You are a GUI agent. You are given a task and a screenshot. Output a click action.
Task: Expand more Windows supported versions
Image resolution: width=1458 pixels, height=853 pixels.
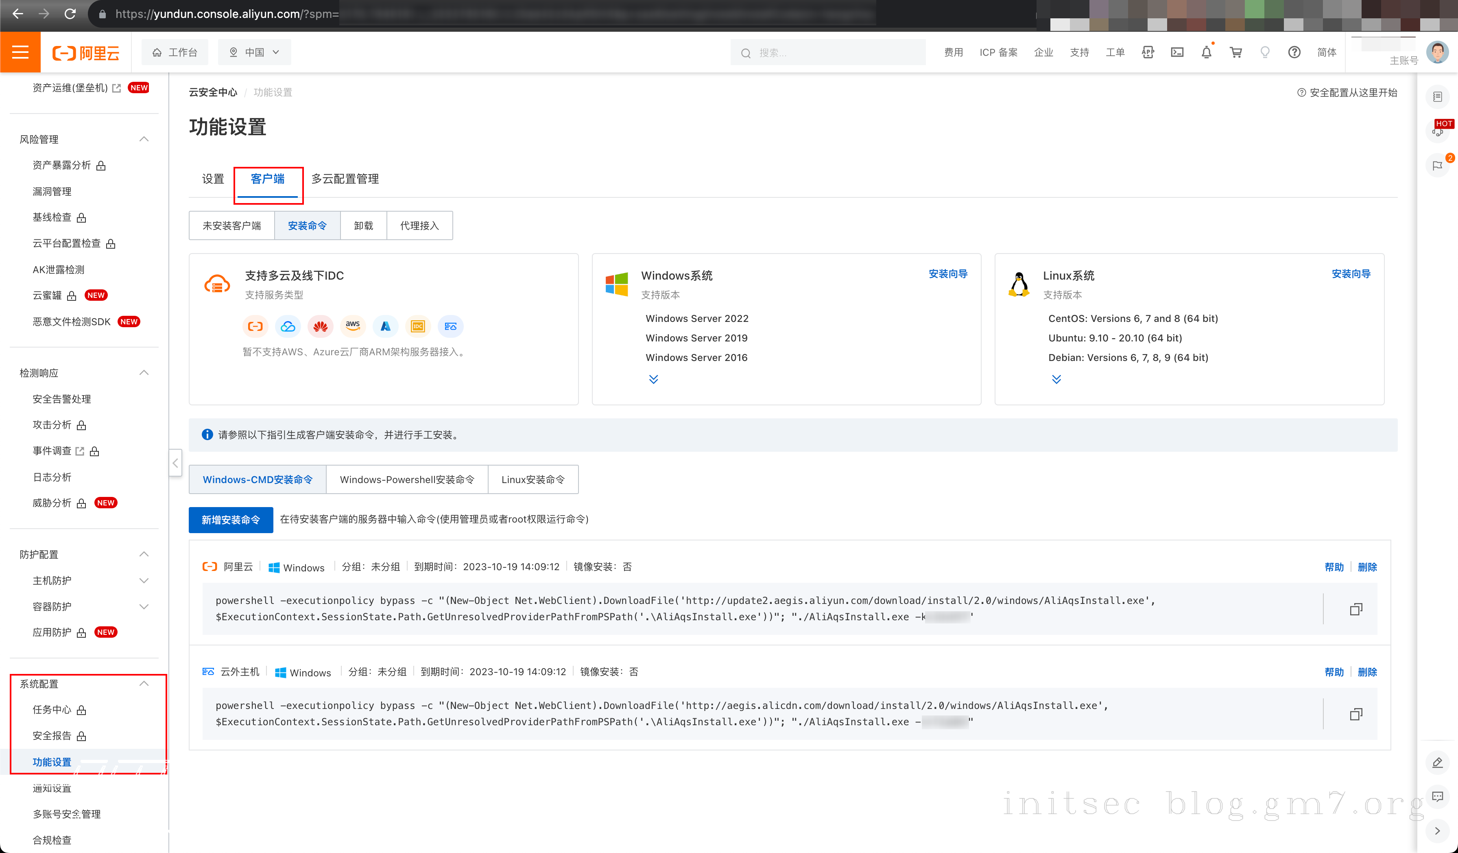[653, 380]
